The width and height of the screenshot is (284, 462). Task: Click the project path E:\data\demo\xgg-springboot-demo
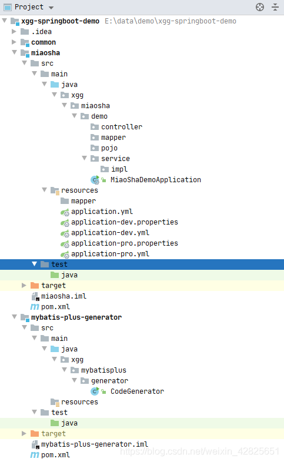click(171, 21)
